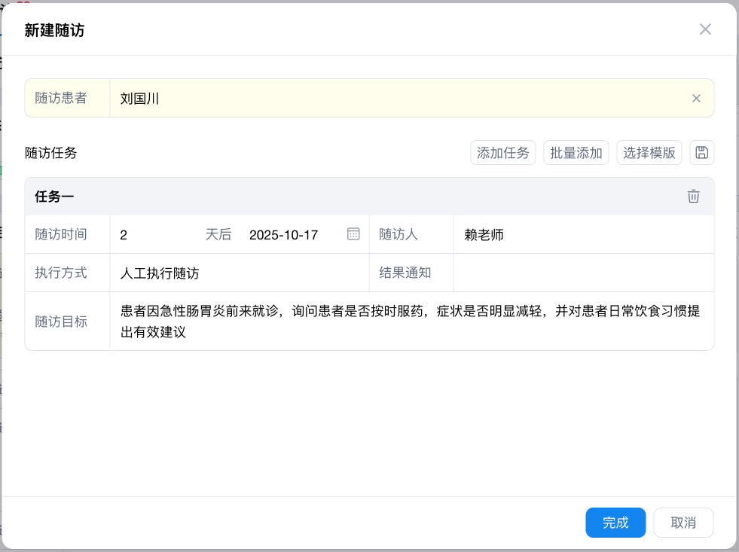Choose a template via 选择模版

(649, 152)
